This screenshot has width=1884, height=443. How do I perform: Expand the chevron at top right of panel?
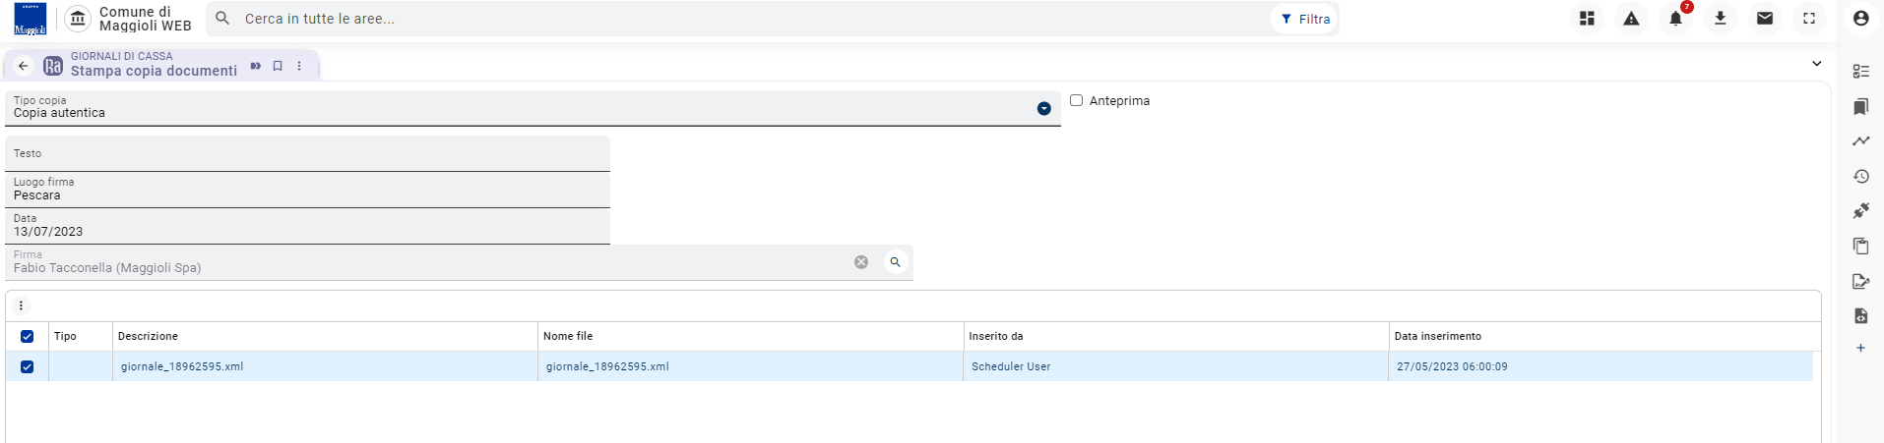click(x=1816, y=64)
